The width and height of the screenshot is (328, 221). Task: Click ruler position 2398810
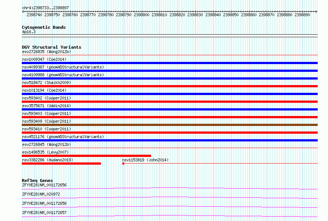(160, 15)
